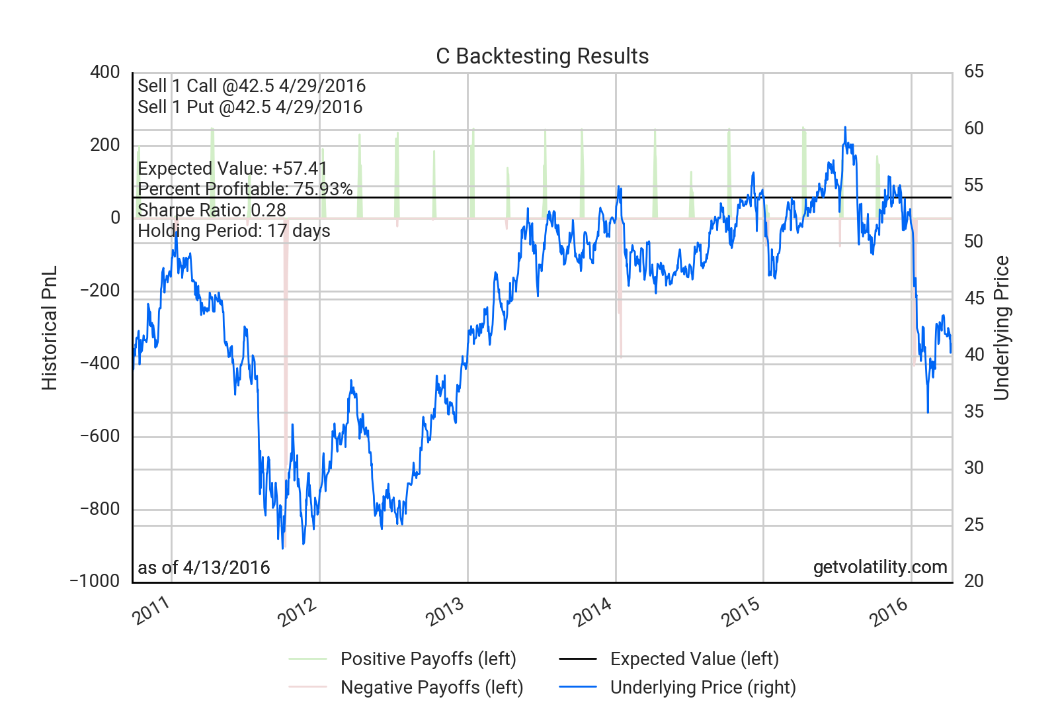
Task: Select the 'Sell 1 Call @42.5 4/29/2016' line
Action: 251,86
